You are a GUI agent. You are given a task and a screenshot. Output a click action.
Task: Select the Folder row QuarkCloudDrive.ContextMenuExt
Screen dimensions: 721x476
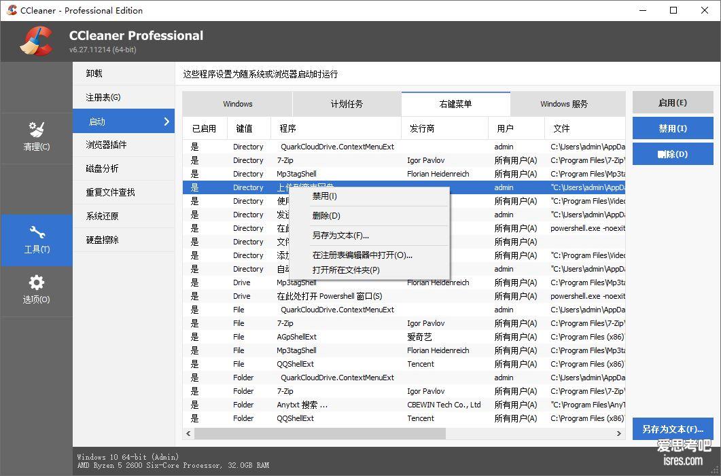pyautogui.click(x=404, y=378)
